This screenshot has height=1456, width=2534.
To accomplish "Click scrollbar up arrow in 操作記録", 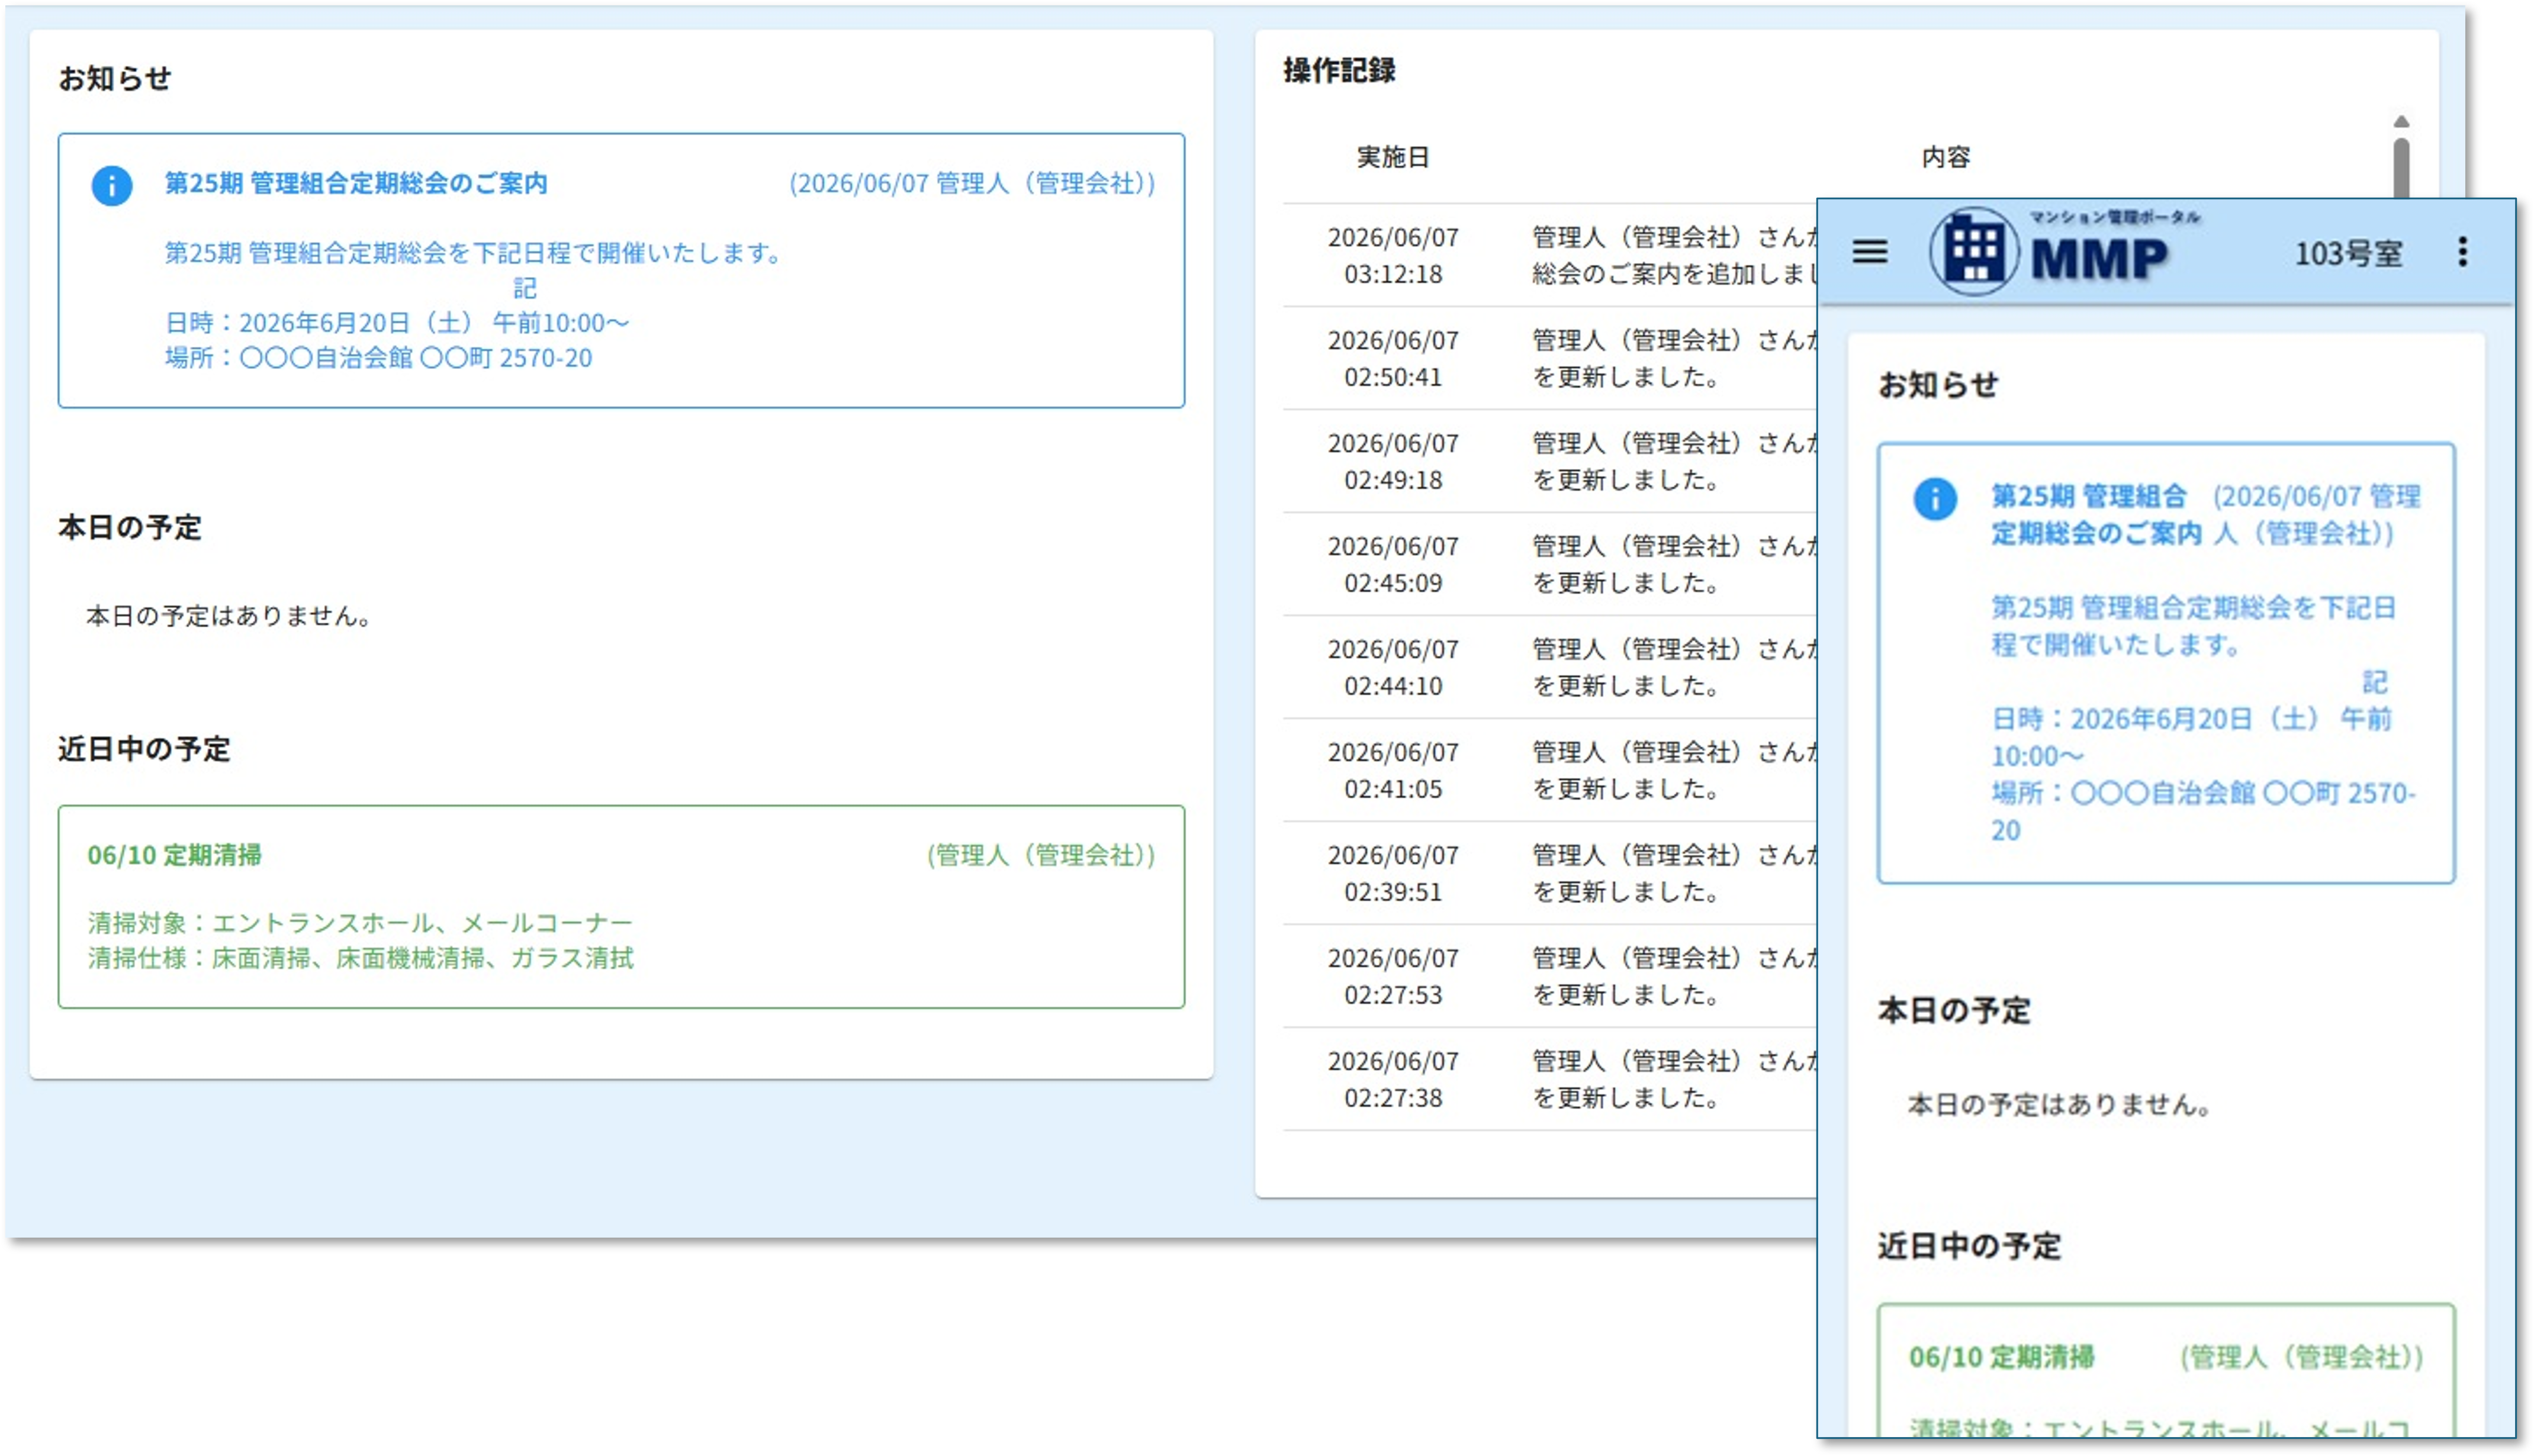I will tap(2400, 121).
